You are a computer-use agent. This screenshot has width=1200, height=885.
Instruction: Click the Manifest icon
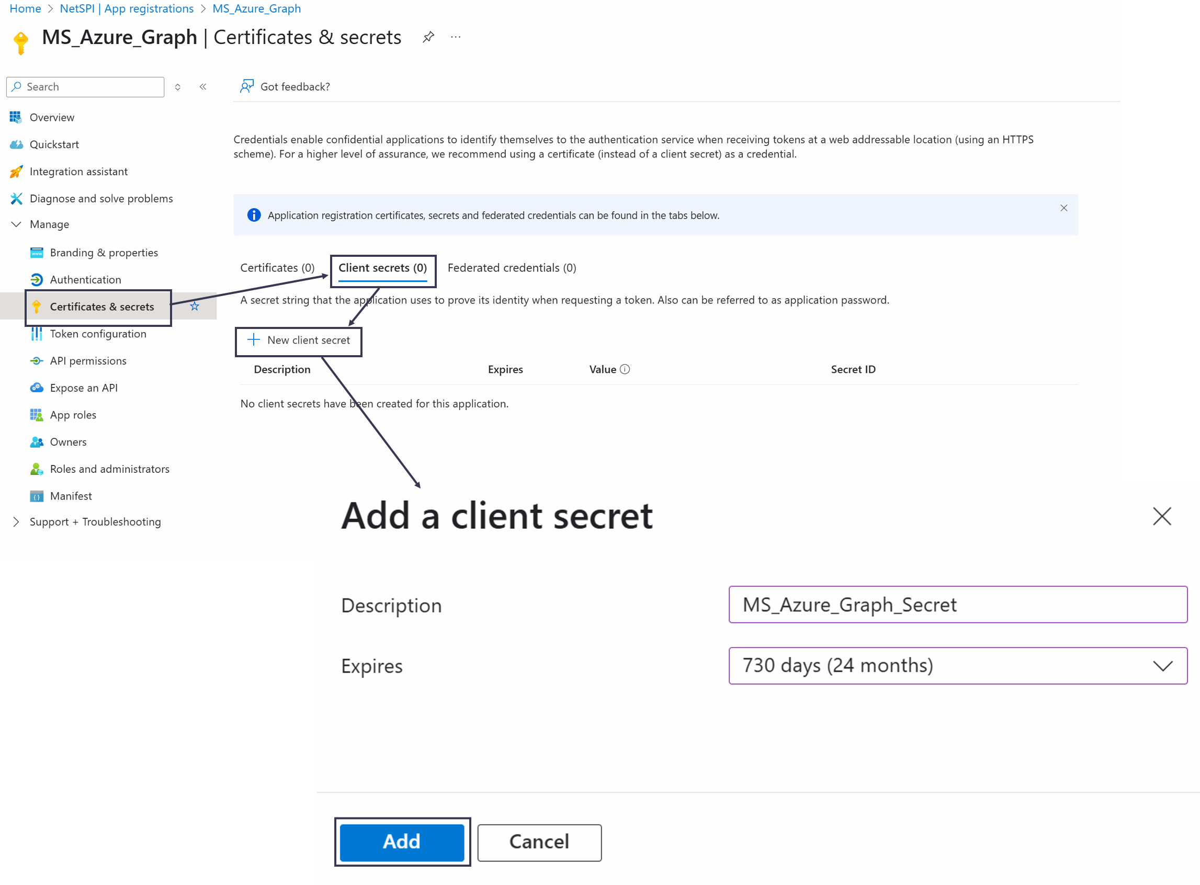coord(37,496)
